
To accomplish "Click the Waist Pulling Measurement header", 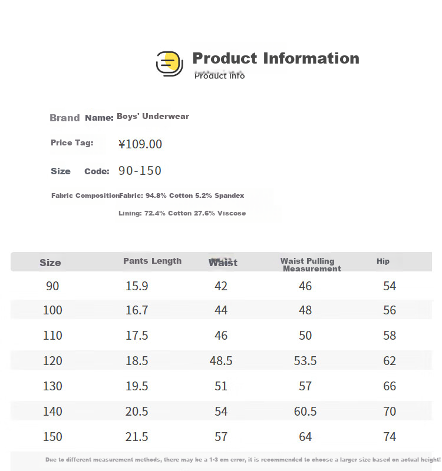I will pos(311,264).
